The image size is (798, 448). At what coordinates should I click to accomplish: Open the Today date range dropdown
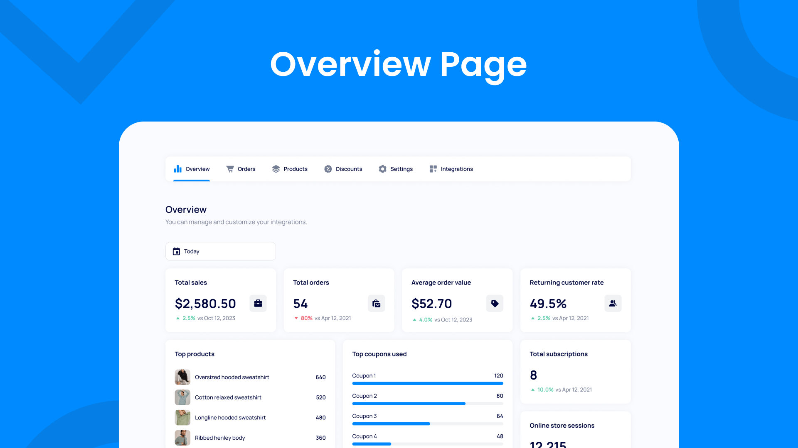pyautogui.click(x=220, y=251)
